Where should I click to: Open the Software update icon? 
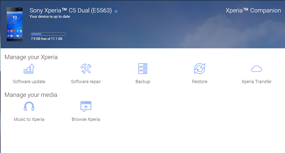coord(29,69)
